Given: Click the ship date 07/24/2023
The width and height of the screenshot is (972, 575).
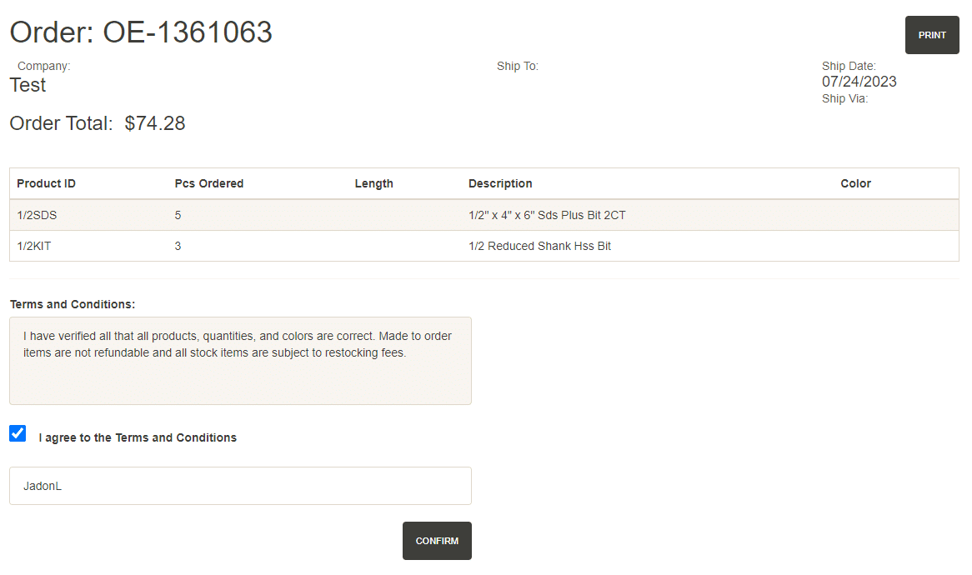Looking at the screenshot, I should pos(859,82).
